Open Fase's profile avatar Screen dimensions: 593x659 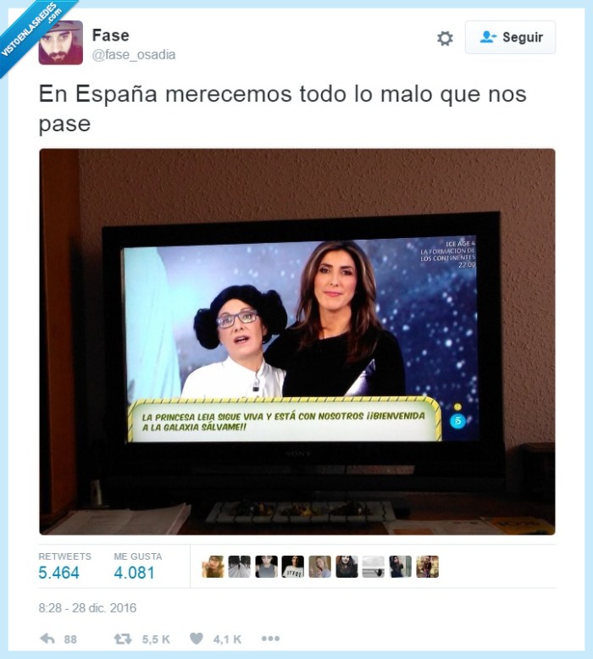[60, 42]
